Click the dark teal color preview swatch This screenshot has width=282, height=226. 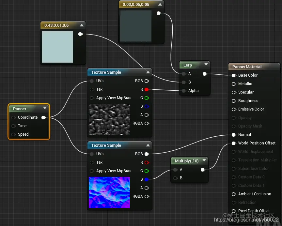136,26
